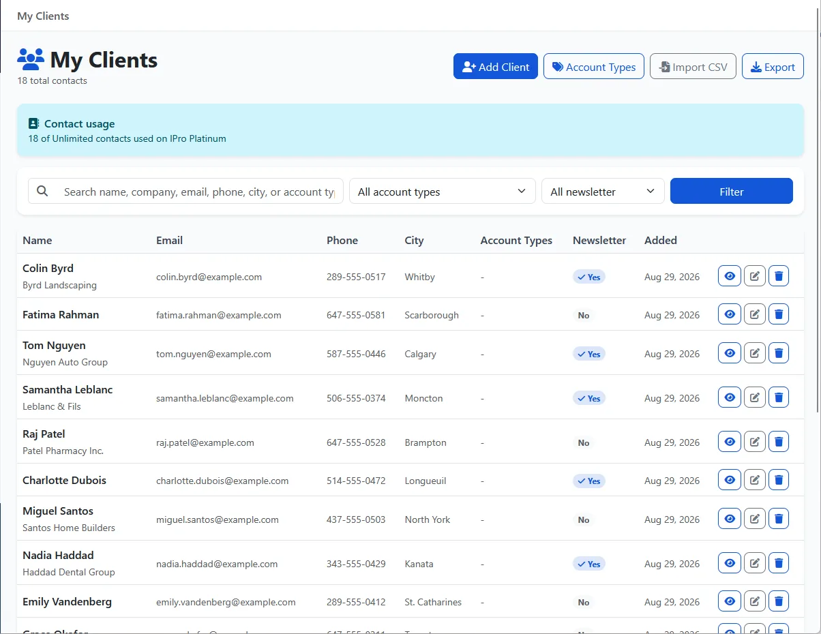The height and width of the screenshot is (634, 821).
Task: Click the city Brampton
Action: (x=426, y=442)
